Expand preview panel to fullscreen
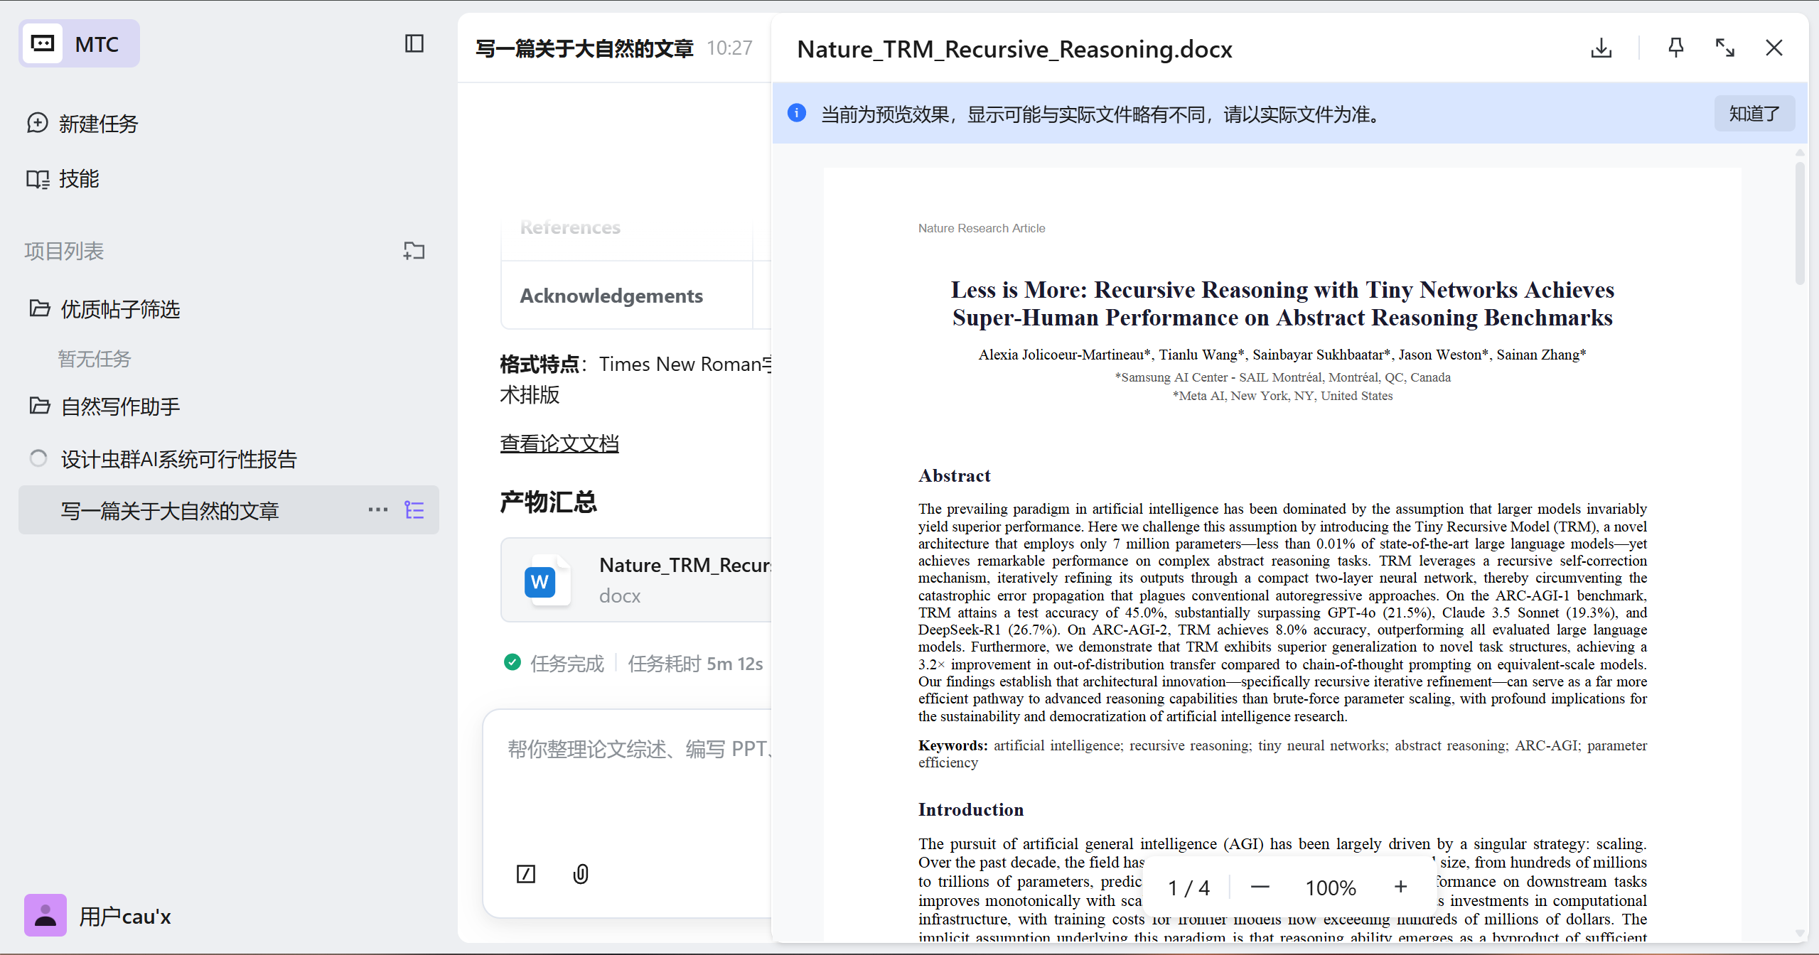 tap(1725, 48)
